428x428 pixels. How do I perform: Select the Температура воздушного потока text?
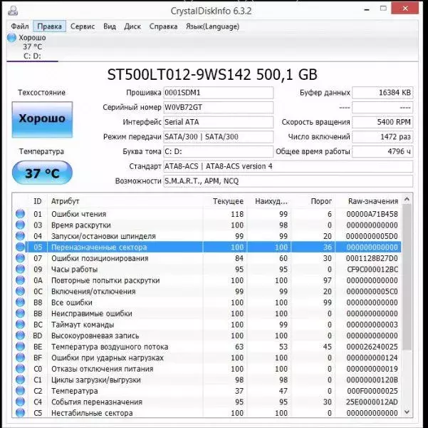coord(110,347)
